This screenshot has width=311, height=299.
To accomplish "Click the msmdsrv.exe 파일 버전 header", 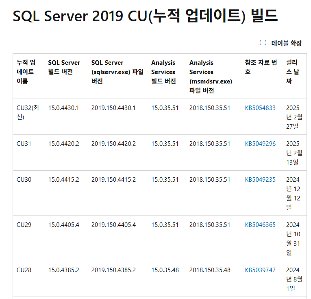I will (211, 77).
